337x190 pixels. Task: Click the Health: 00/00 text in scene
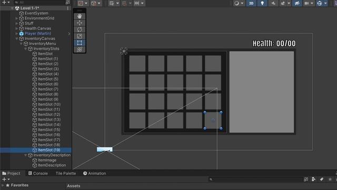[274, 43]
